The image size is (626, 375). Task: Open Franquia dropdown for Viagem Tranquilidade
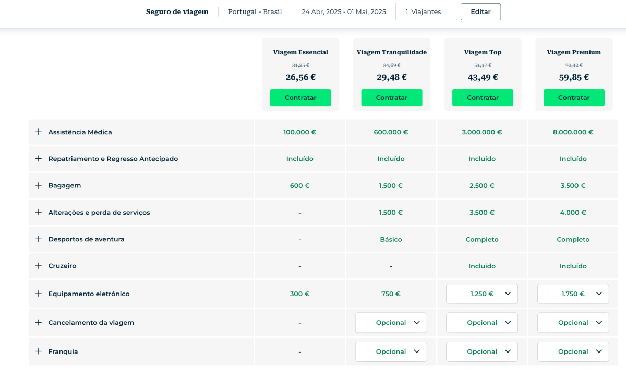391,351
